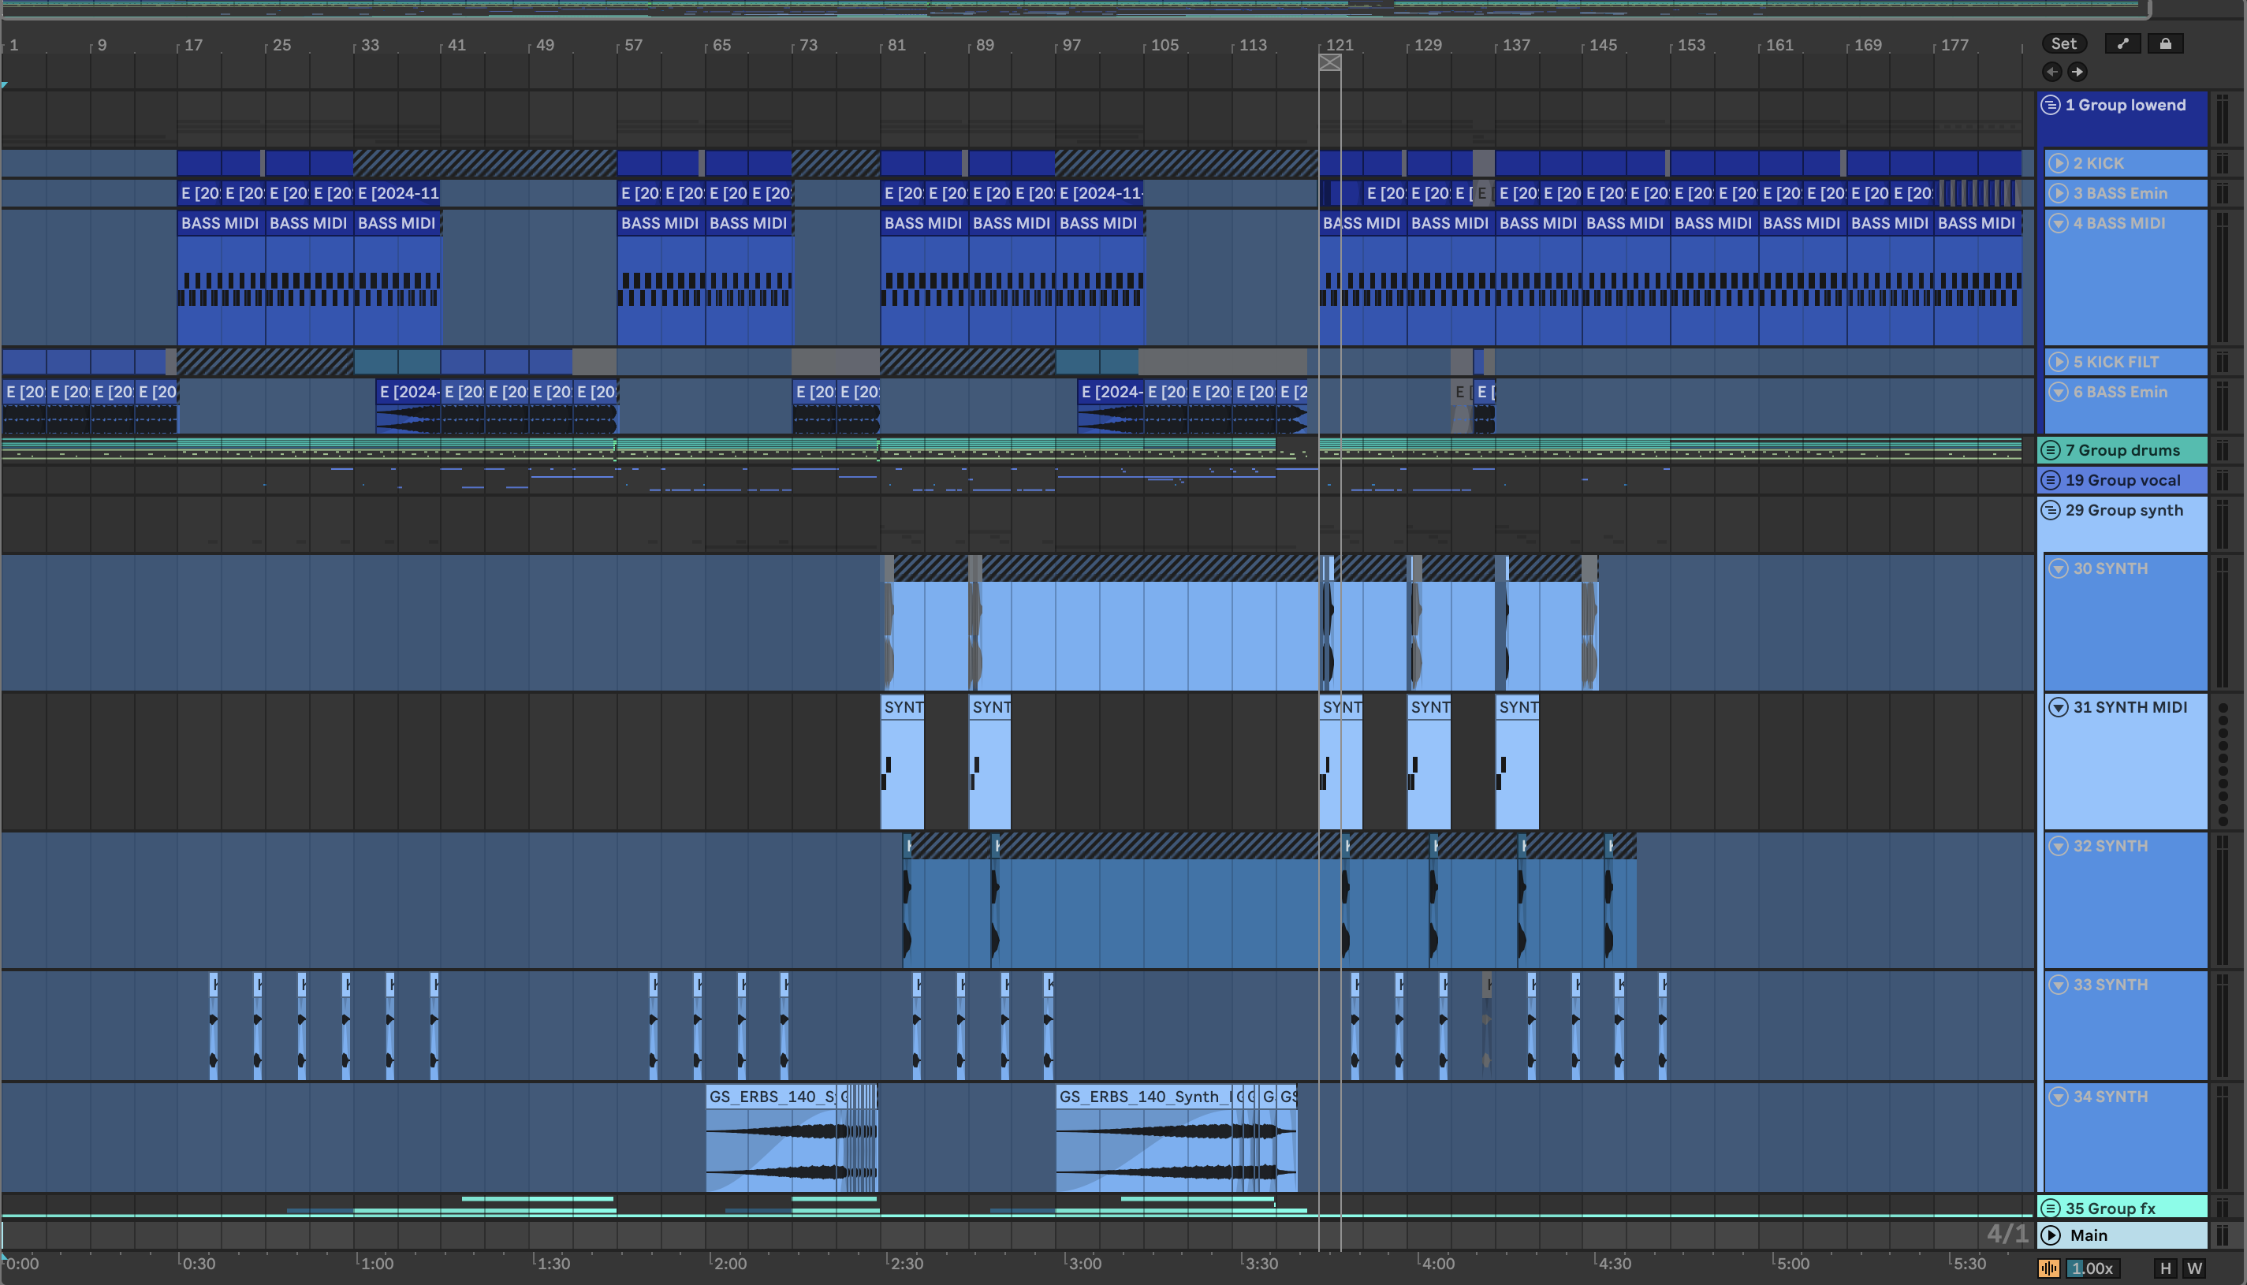Click the first BASS MIDI clip

[219, 223]
